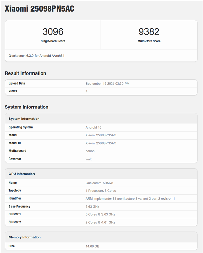This screenshot has height=253, width=203.
Task: Click the Governor value walt
Action: 89,159
